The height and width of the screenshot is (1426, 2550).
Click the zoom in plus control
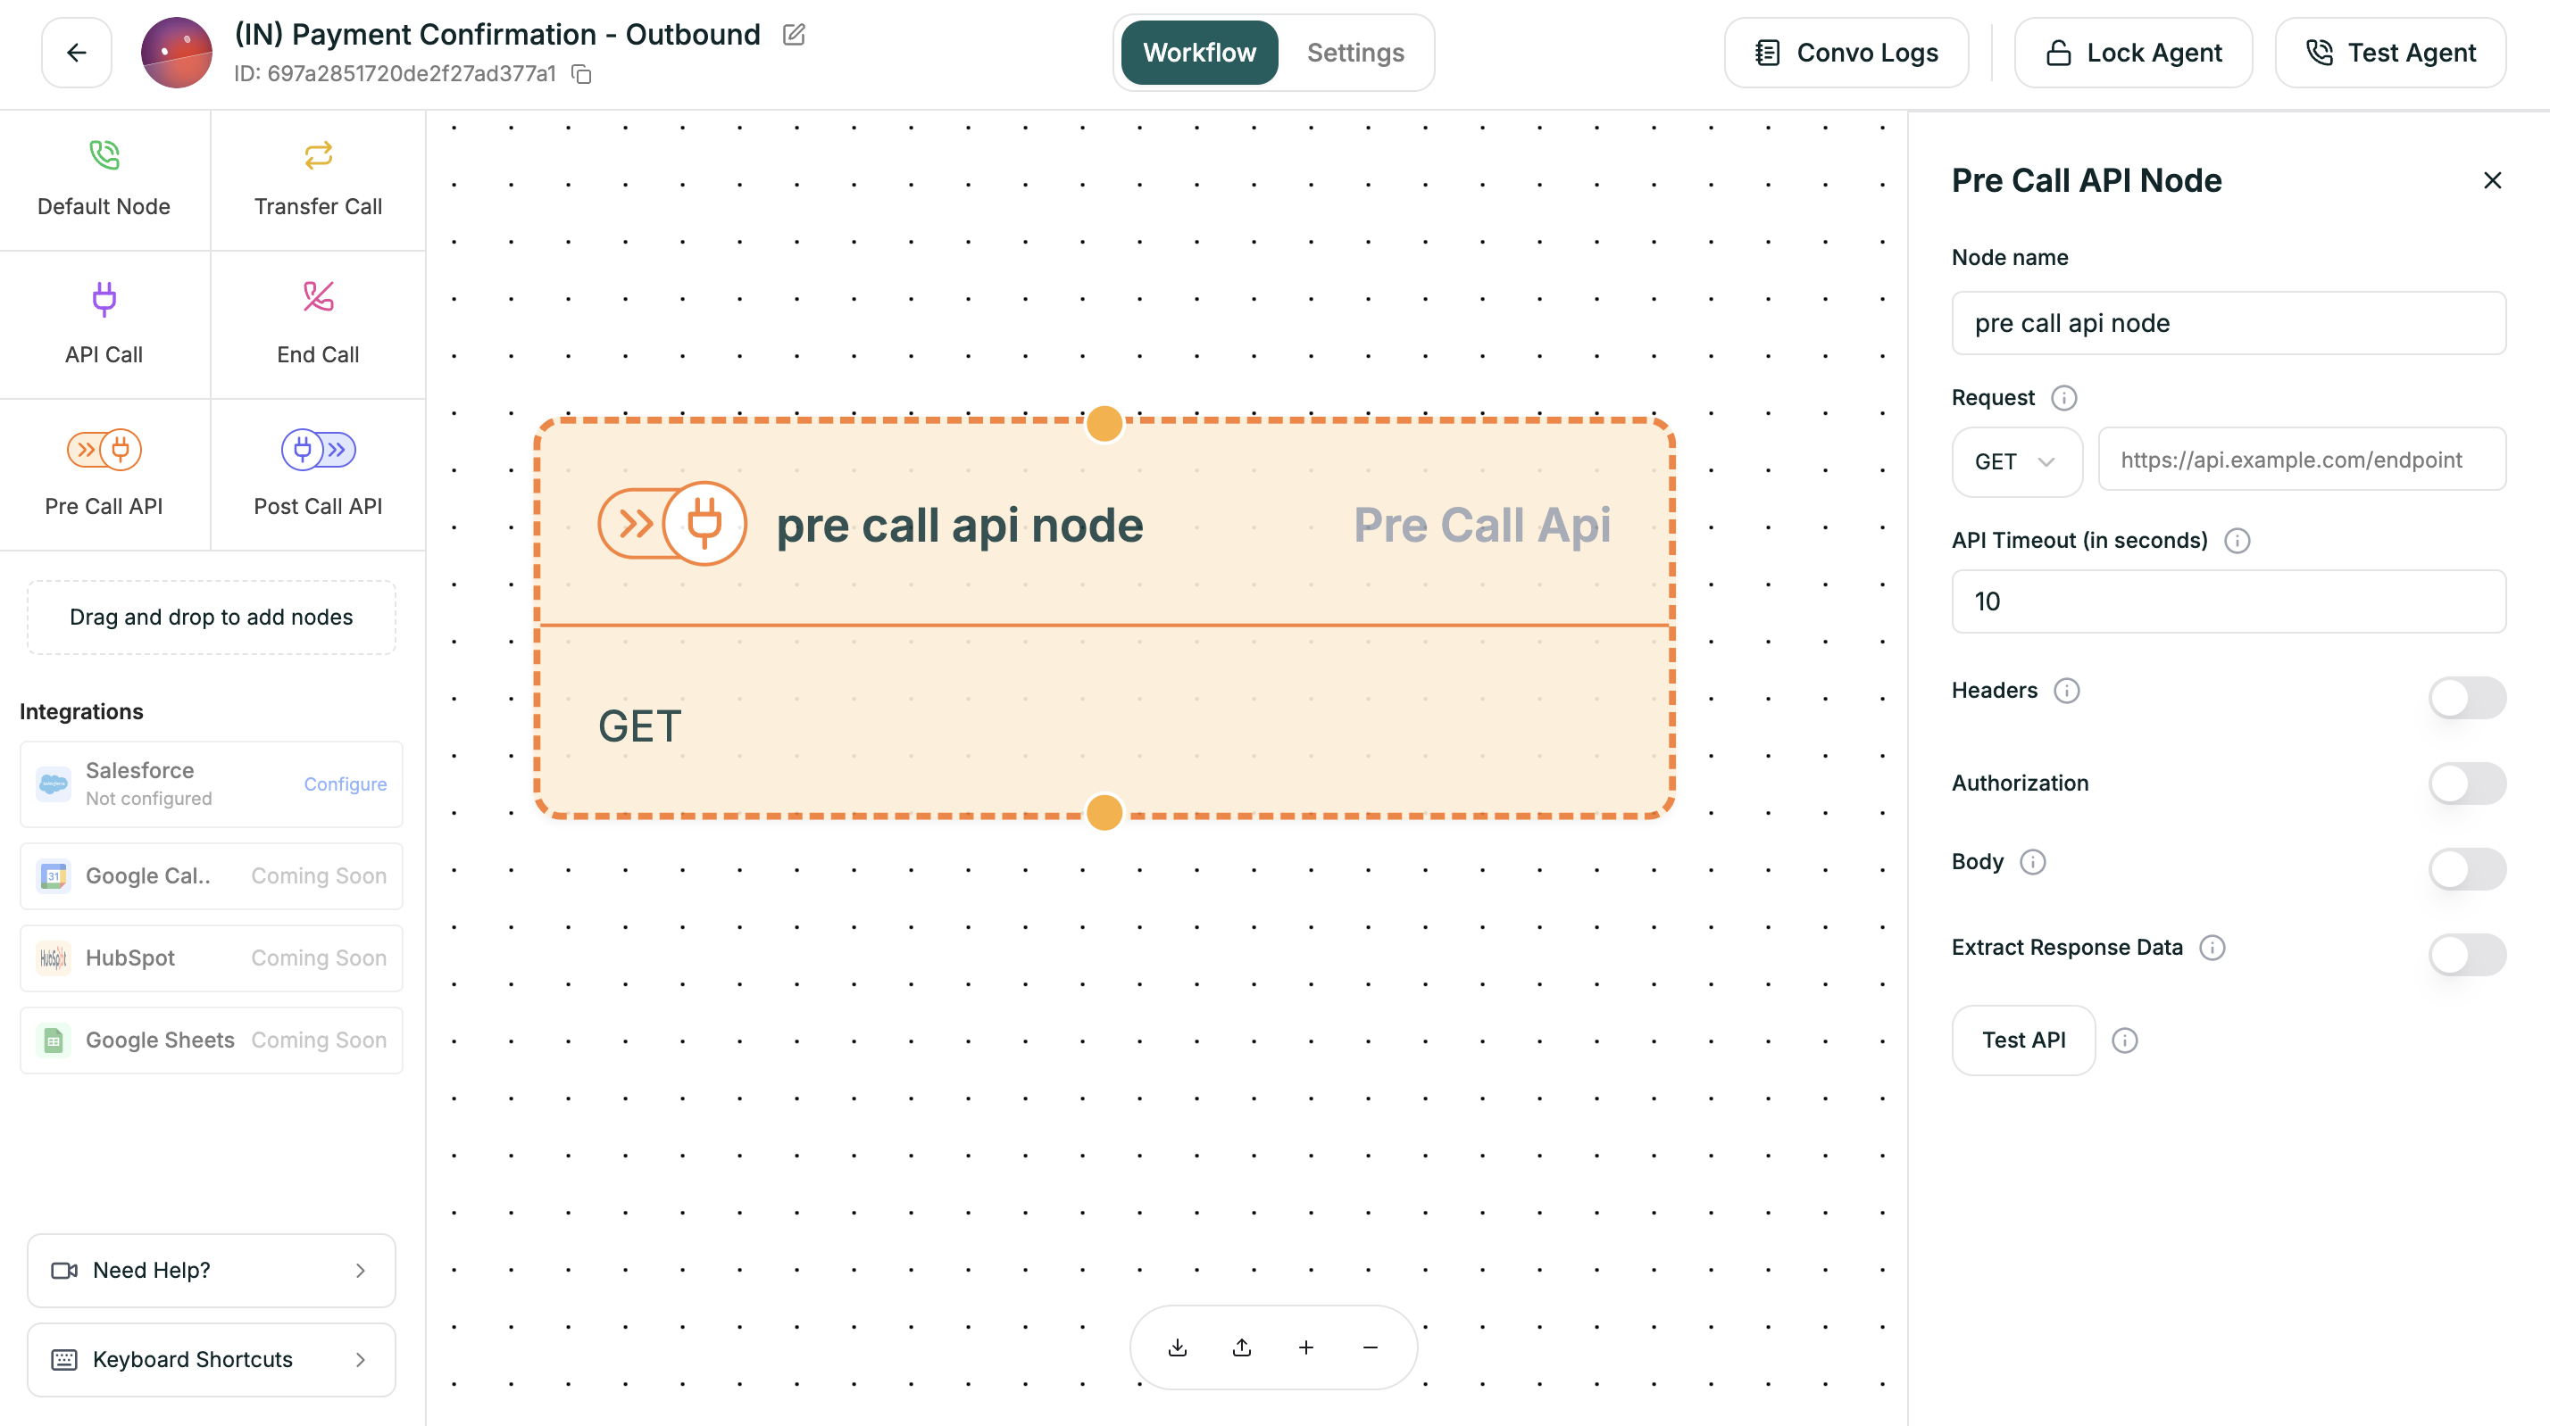point(1305,1347)
